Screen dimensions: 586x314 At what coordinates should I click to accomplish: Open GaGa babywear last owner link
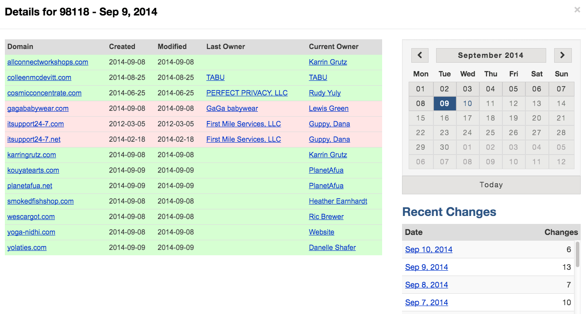[x=232, y=108]
